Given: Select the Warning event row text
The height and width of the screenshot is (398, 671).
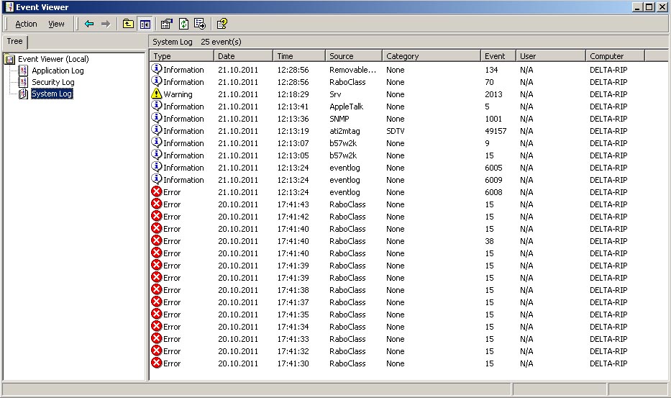Looking at the screenshot, I should [178, 94].
